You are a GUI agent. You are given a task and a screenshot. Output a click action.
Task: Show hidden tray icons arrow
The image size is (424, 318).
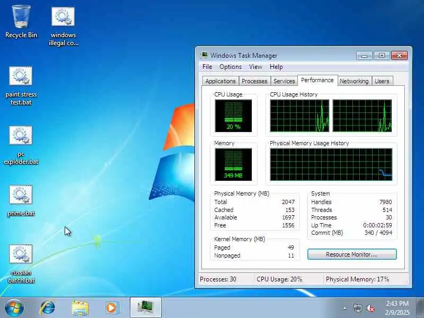(x=345, y=308)
